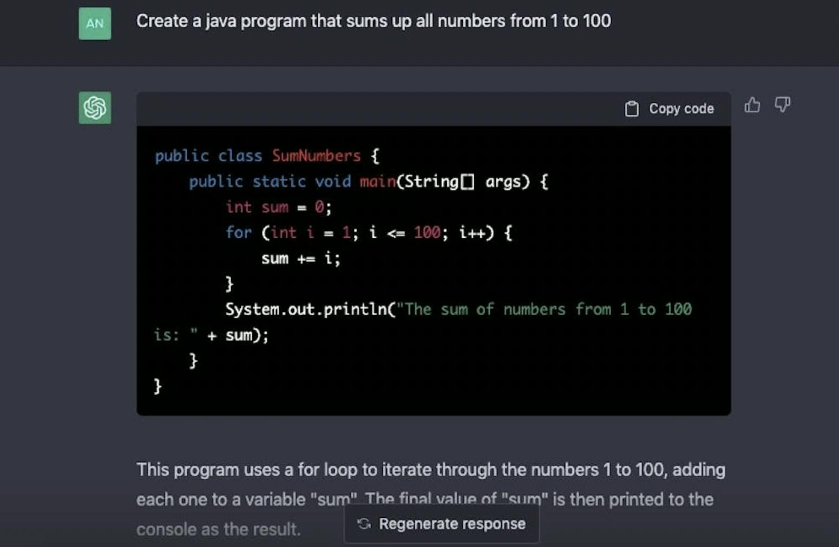Image resolution: width=839 pixels, height=547 pixels.
Task: Select the SumNumbers class name in code
Action: pyautogui.click(x=317, y=156)
